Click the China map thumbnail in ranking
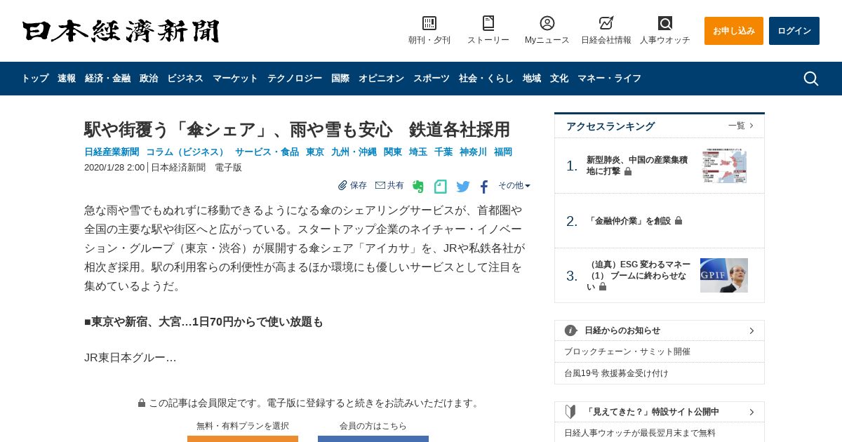The width and height of the screenshot is (842, 442). (x=724, y=166)
